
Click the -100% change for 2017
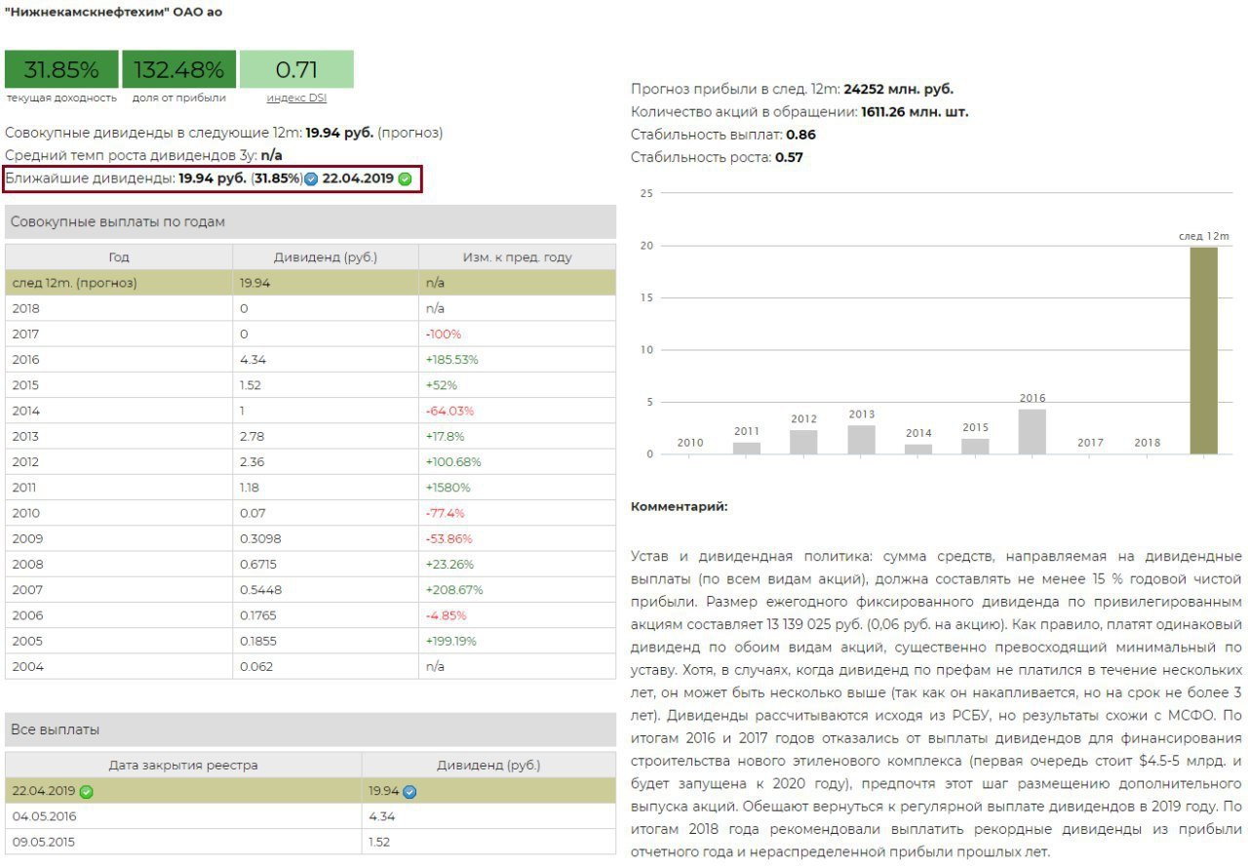[444, 334]
